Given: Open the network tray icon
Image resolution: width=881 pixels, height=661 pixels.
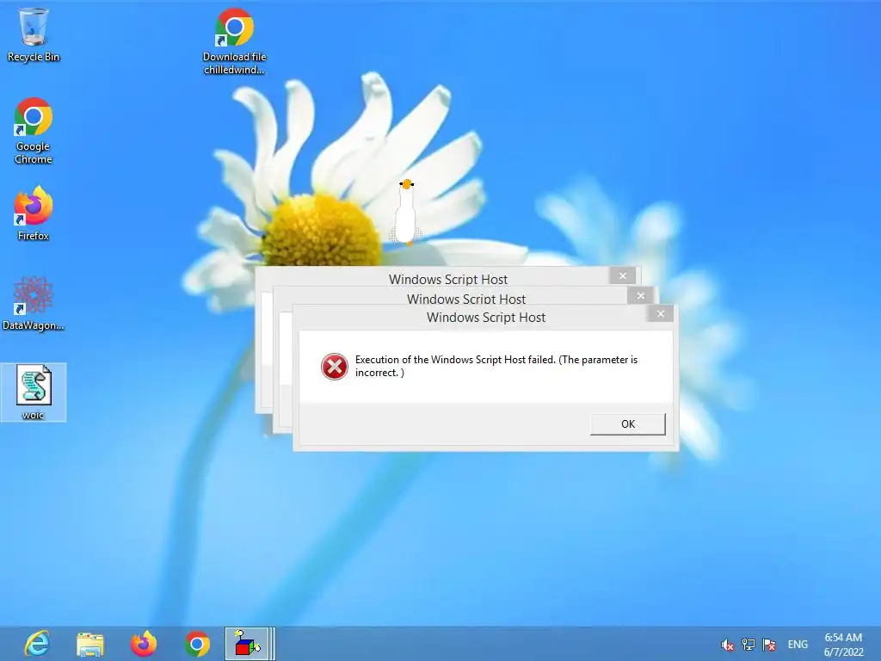Looking at the screenshot, I should point(748,644).
